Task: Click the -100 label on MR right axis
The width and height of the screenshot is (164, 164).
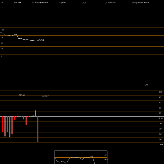Action: (161, 145)
